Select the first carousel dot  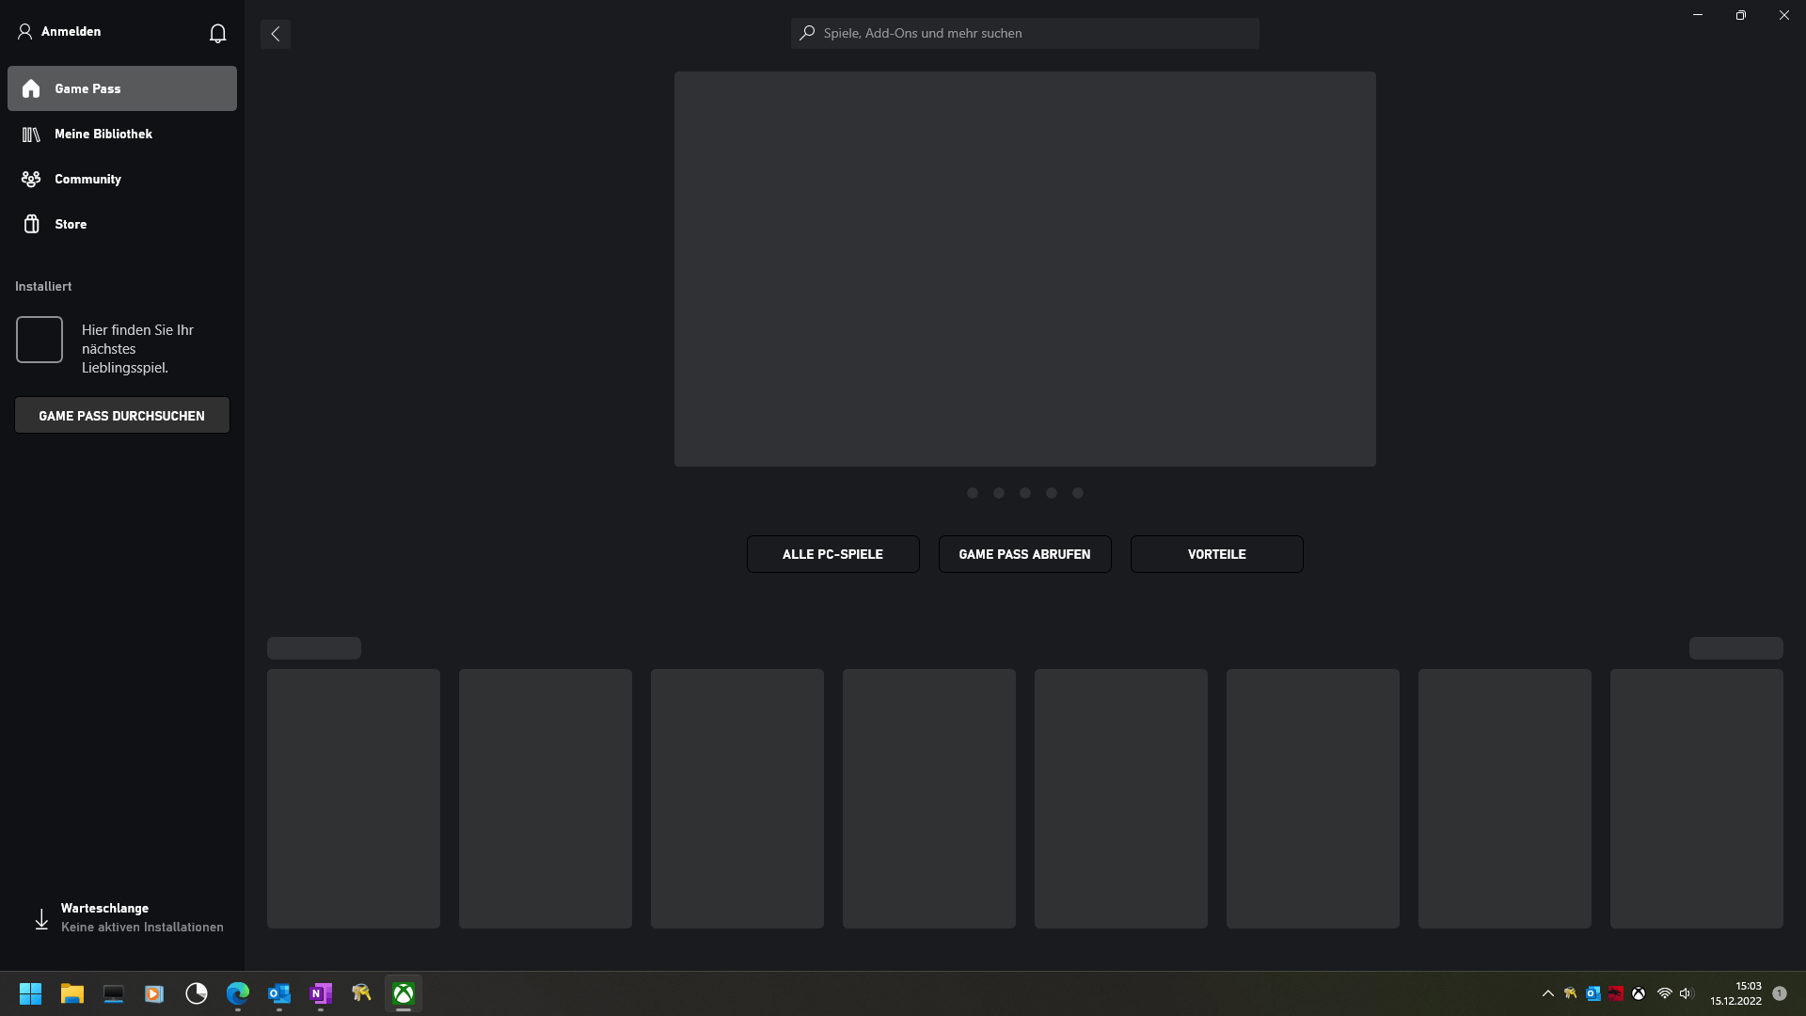tap(973, 493)
